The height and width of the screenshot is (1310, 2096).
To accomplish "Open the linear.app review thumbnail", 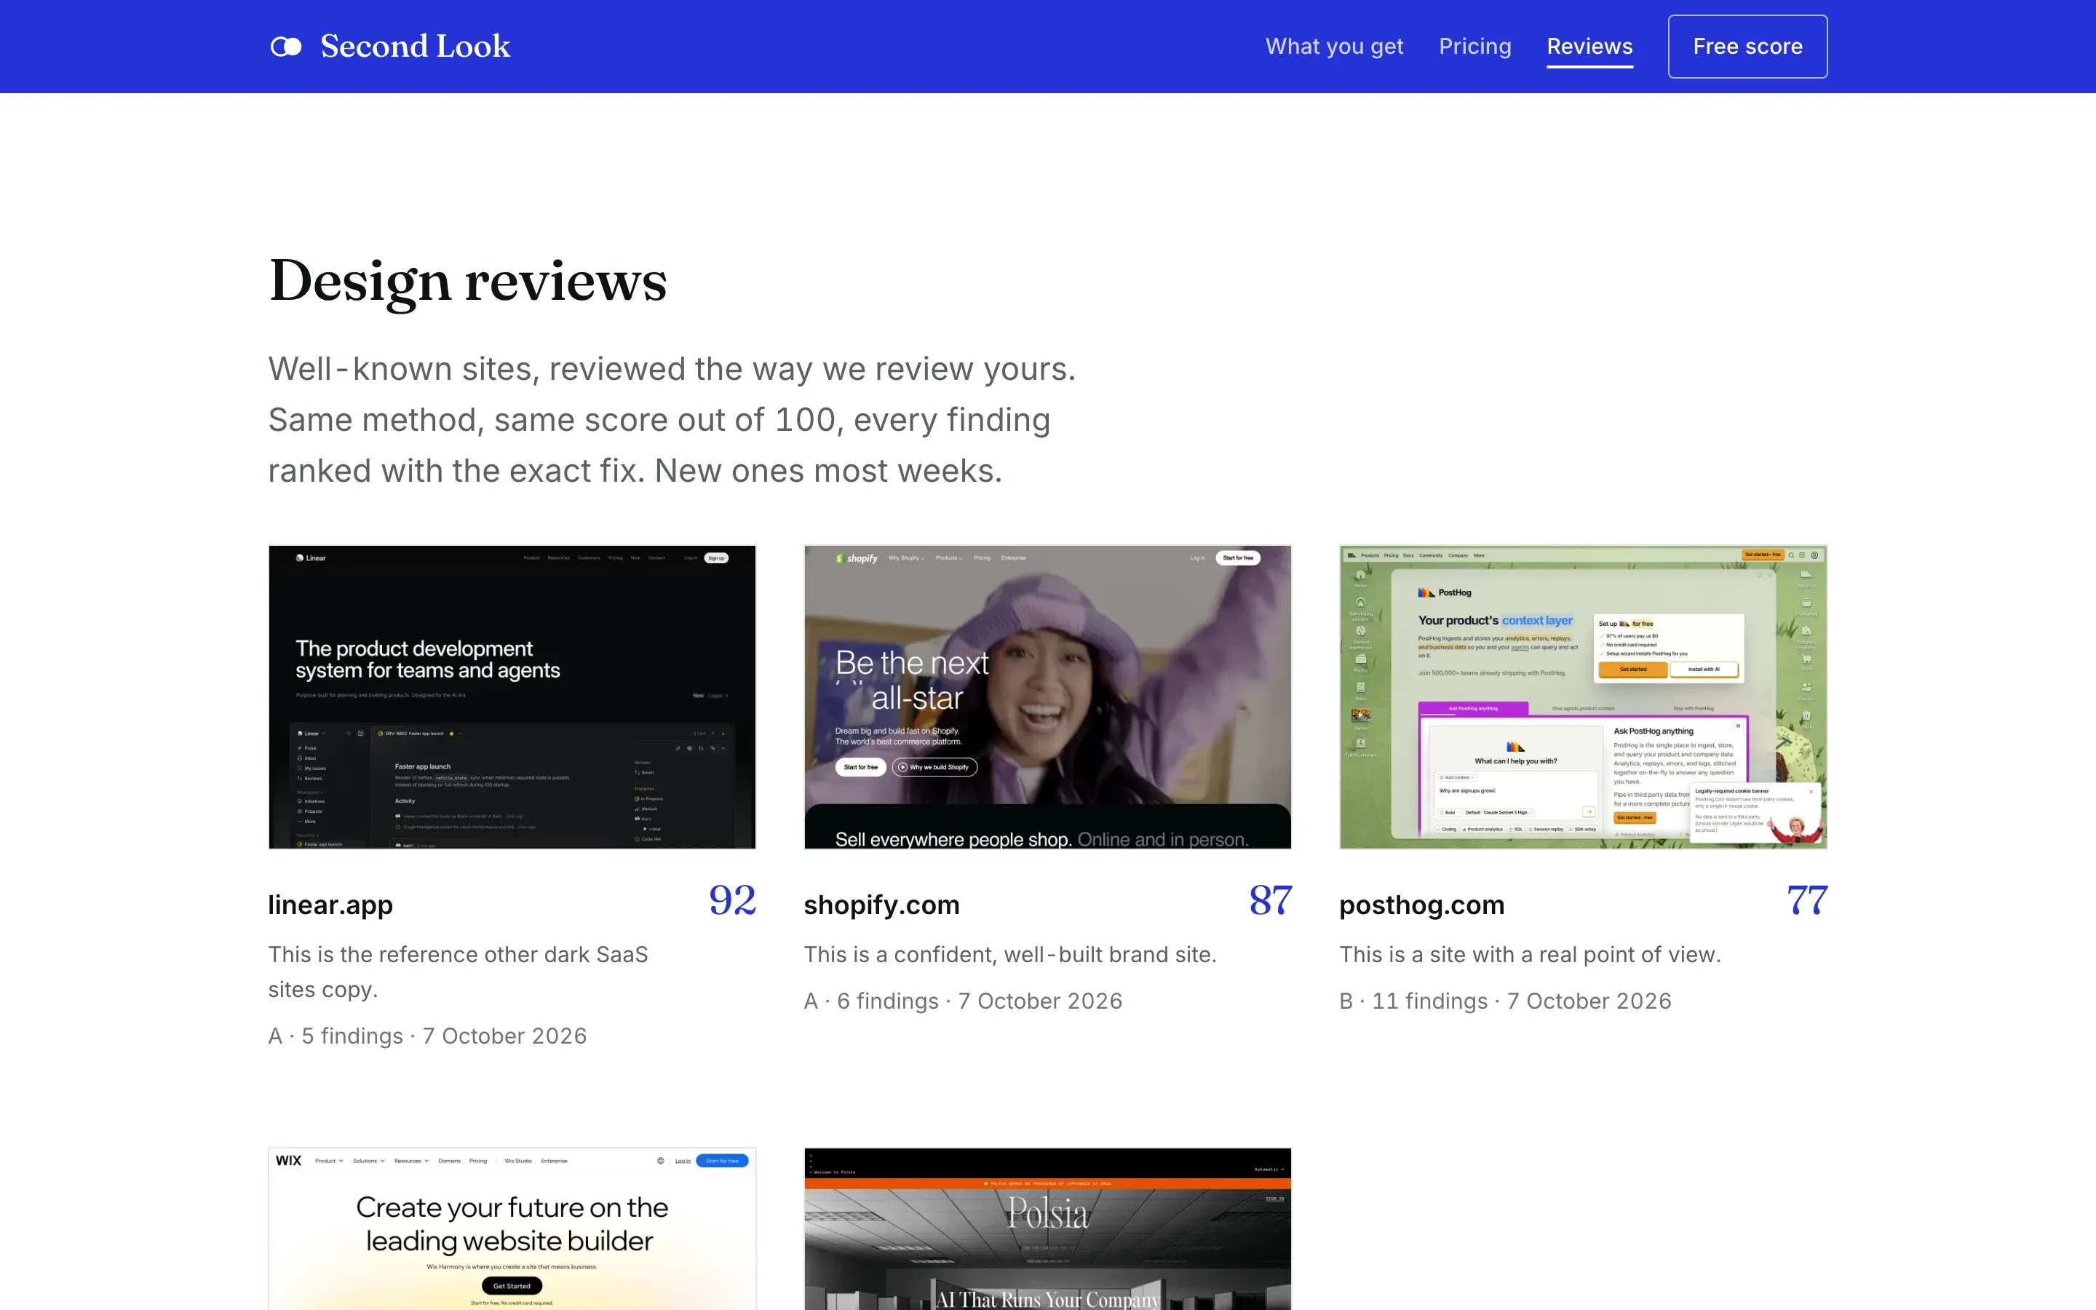I will point(512,696).
